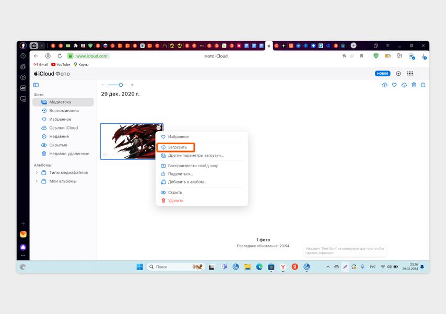Choose Воспроизвести слайд-шоу in context menu
Image resolution: width=446 pixels, height=314 pixels.
click(x=202, y=166)
